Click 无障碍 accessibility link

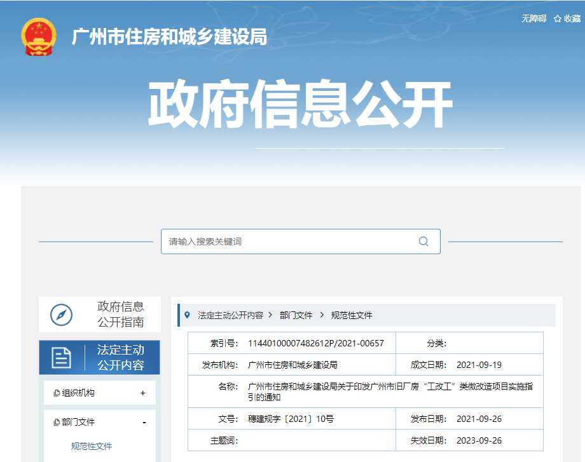(534, 18)
